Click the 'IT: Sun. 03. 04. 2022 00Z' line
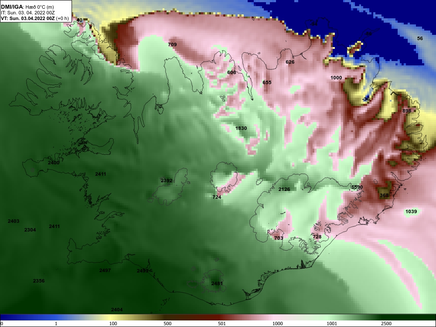 click(x=28, y=13)
